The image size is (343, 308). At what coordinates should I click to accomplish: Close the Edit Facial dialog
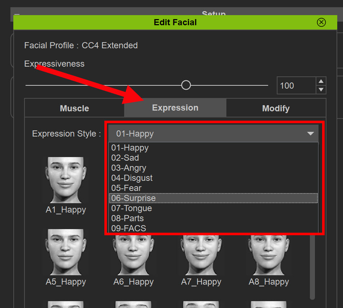point(321,22)
